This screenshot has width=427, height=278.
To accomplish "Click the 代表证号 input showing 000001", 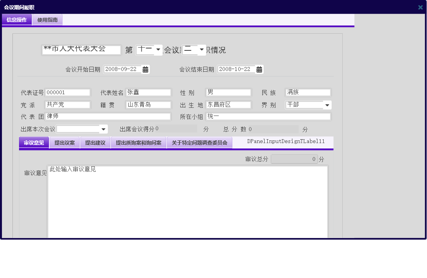I will pos(67,92).
